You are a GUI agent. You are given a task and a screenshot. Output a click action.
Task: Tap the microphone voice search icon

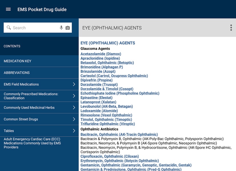[x=61, y=28]
